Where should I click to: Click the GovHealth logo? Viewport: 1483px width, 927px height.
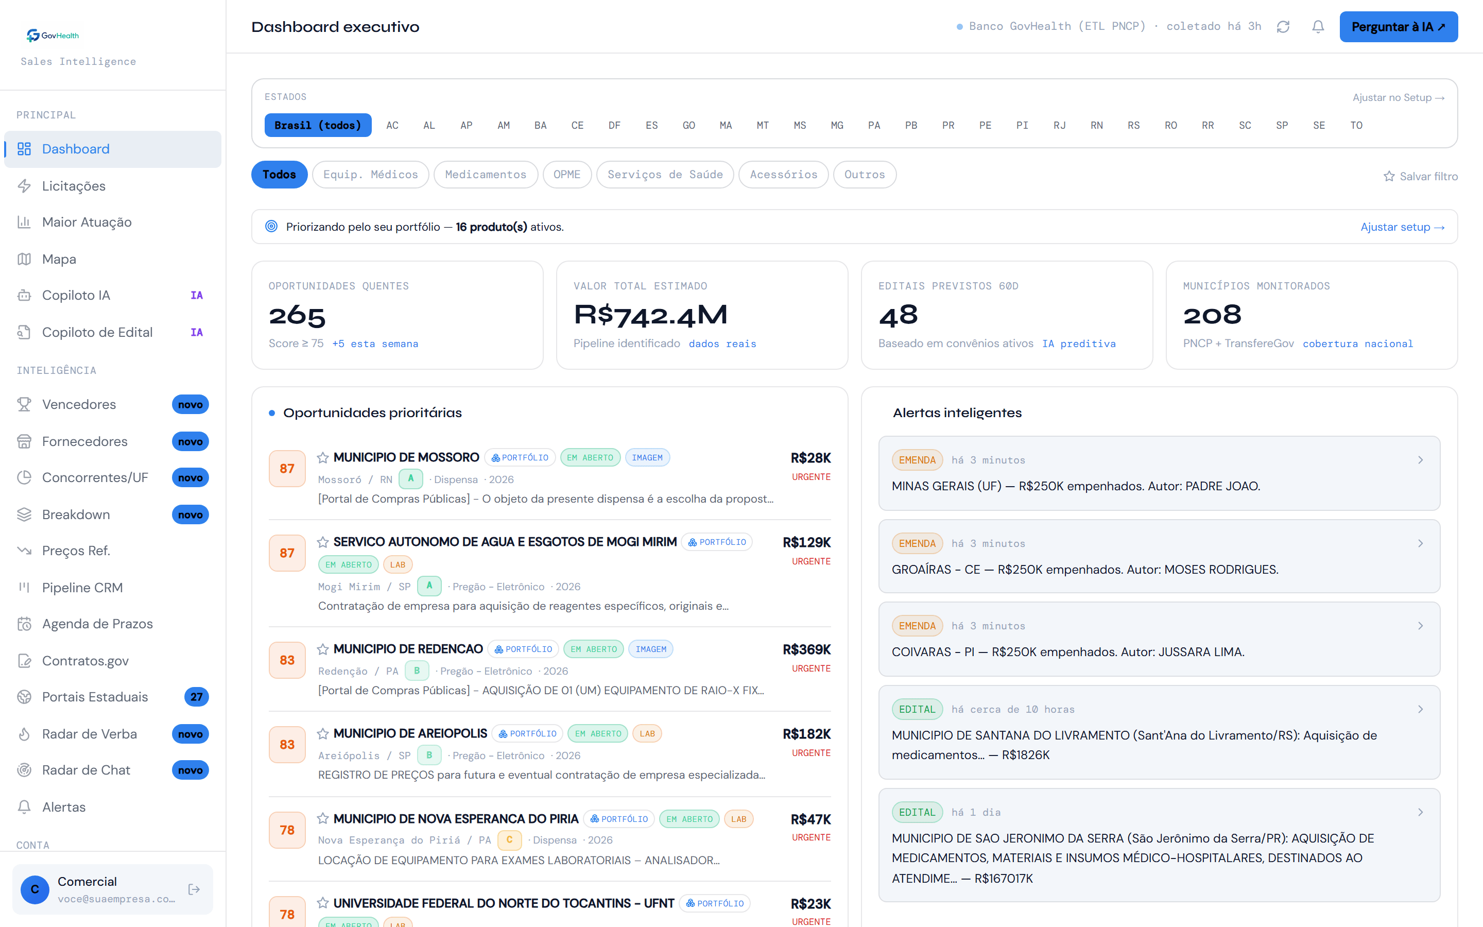coord(53,36)
